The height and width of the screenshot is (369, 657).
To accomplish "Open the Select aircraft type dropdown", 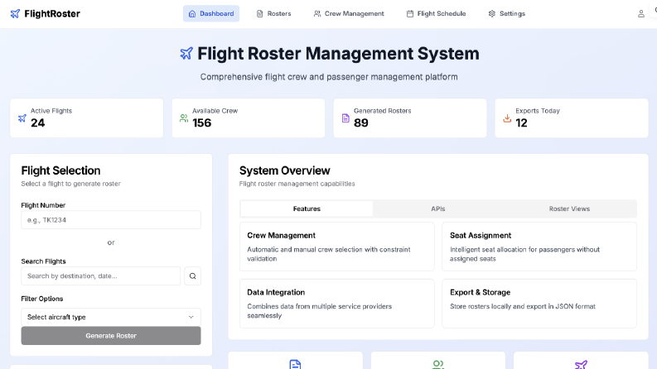I will tap(111, 317).
